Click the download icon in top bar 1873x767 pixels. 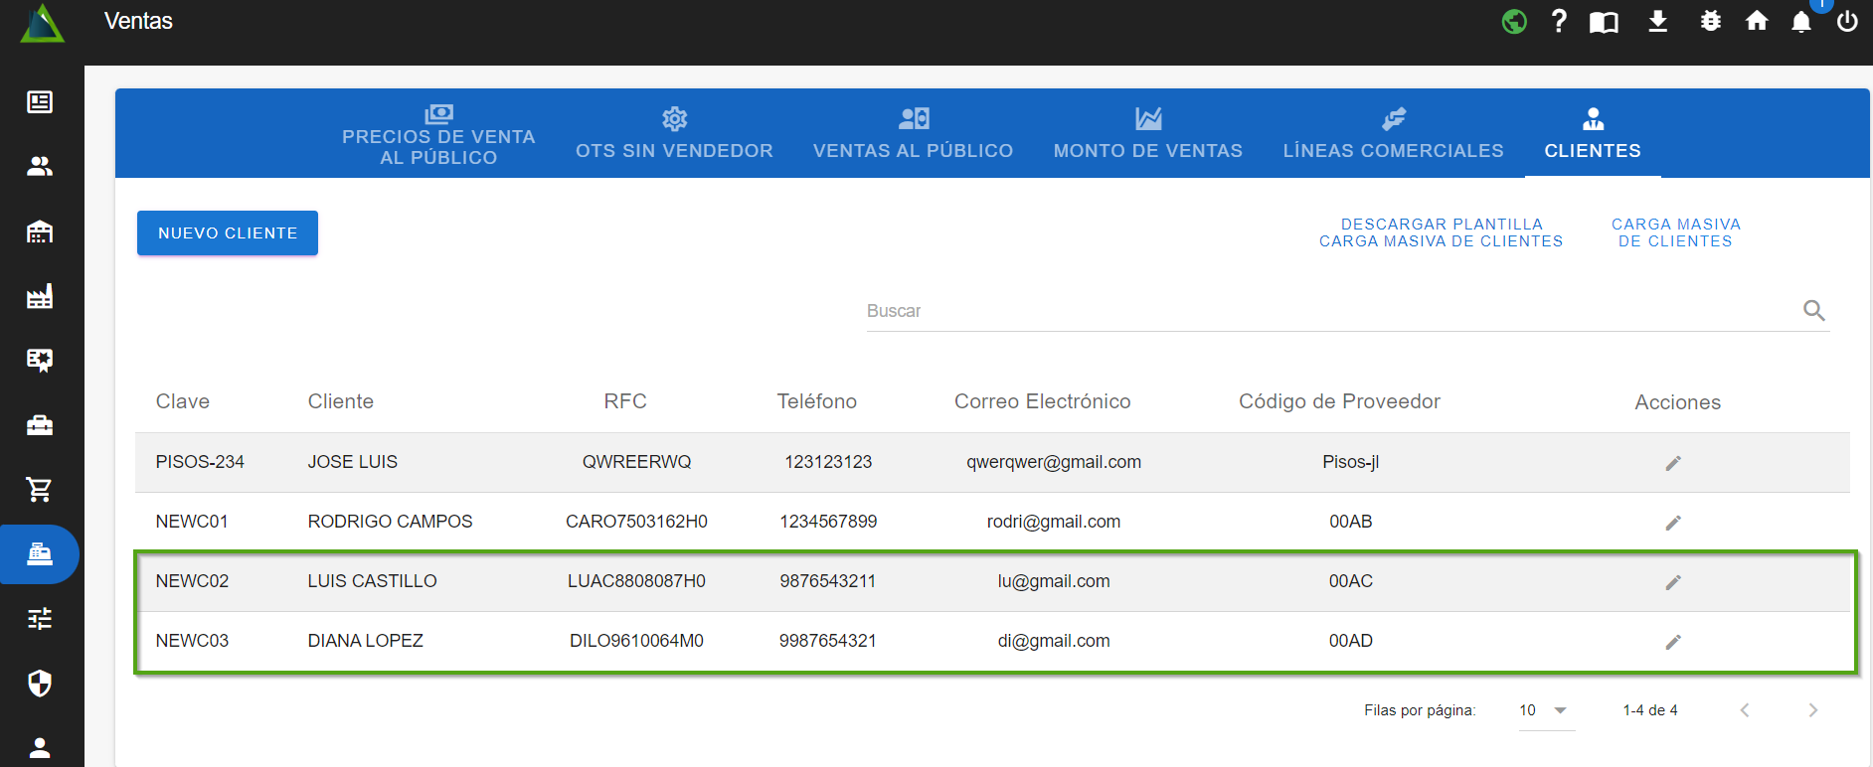(1657, 21)
